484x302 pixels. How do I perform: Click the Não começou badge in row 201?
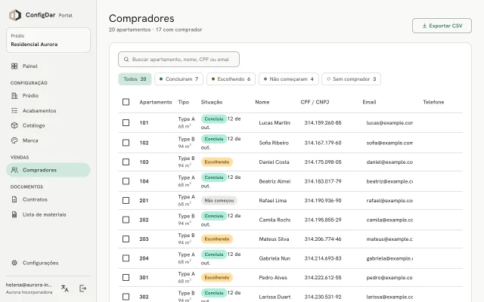219,201
